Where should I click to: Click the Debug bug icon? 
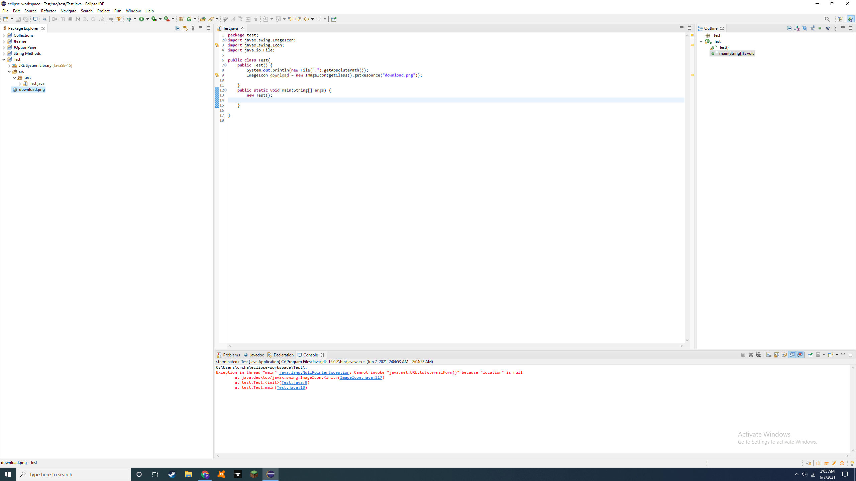[x=129, y=19]
